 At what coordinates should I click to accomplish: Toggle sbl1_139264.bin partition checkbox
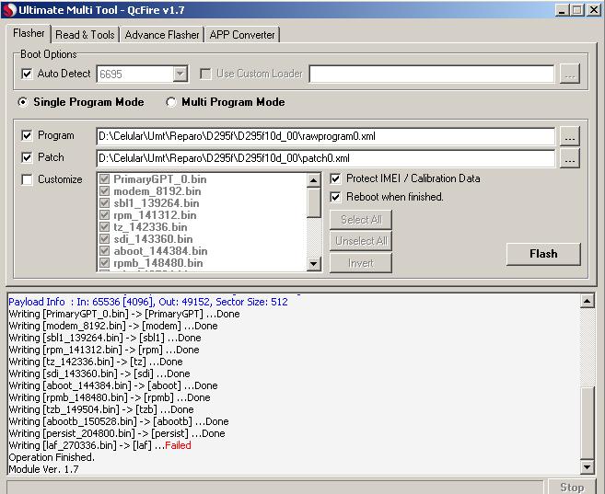point(104,202)
